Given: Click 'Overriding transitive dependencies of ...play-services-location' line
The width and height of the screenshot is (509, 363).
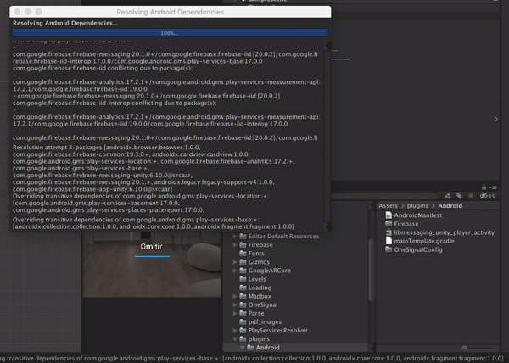Looking at the screenshot, I should 141,196.
